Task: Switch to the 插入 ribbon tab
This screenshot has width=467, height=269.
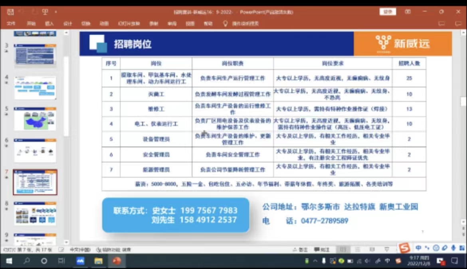Action: [49, 24]
